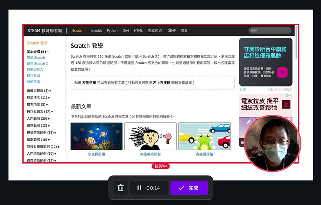The image size is (321, 205).
Task: Click the Scratch 教學 sidebar heading
Action: pos(37,43)
